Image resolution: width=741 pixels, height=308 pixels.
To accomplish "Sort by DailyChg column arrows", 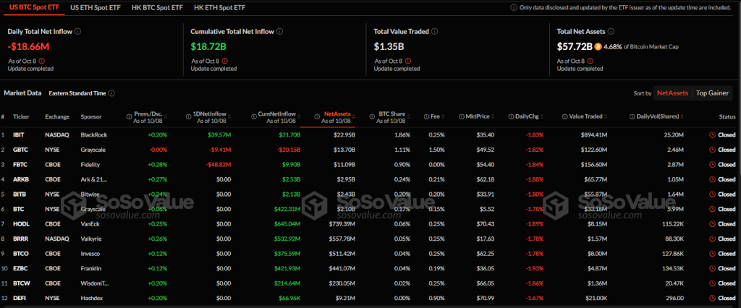I will click(x=540, y=116).
